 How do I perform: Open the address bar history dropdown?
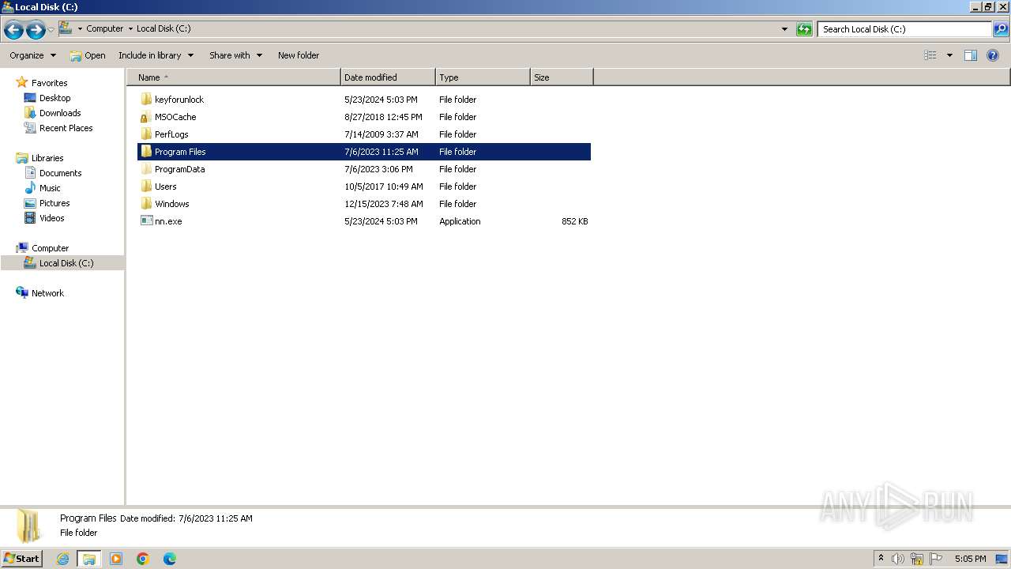pos(784,29)
